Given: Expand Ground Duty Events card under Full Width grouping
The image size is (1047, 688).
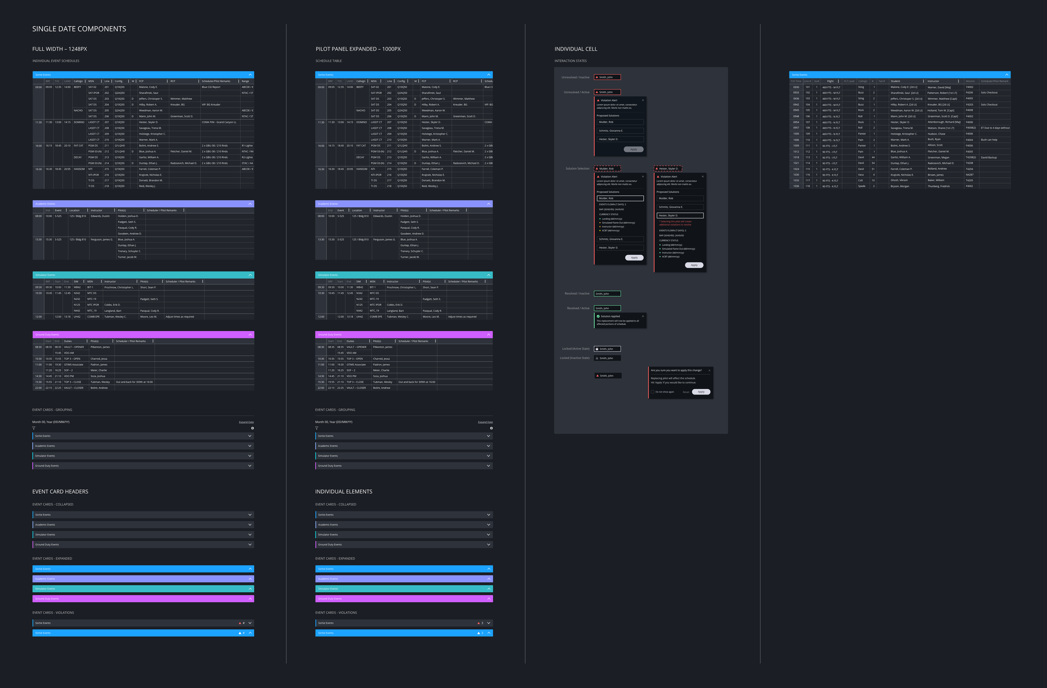Looking at the screenshot, I should click(250, 465).
